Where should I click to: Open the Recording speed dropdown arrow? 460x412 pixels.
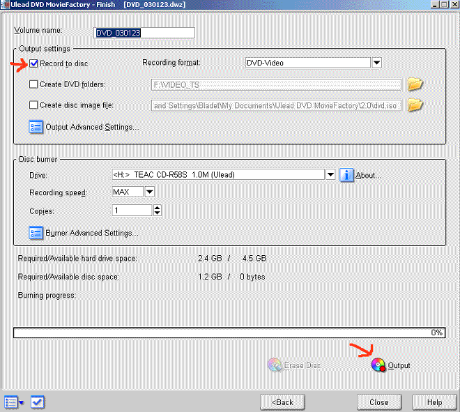click(x=150, y=192)
